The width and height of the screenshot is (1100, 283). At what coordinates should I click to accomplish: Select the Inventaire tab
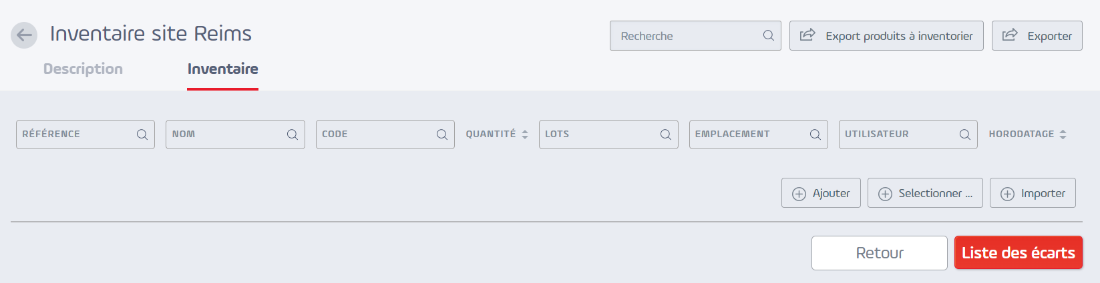tap(222, 69)
